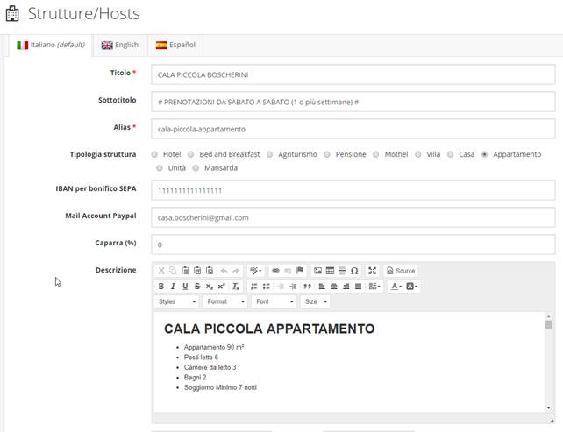Choose the Villa radio option
The image size is (563, 432).
419,154
